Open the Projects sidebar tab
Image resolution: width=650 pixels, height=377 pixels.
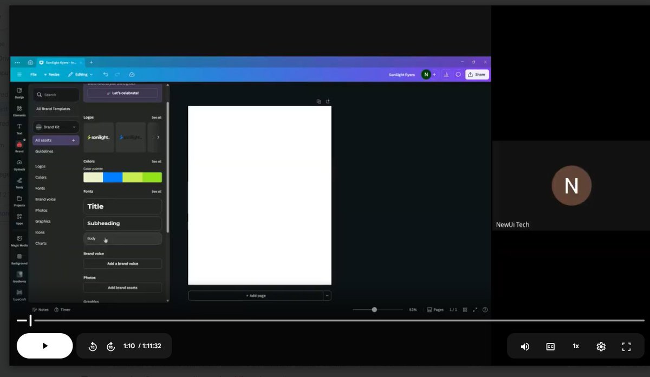19,201
